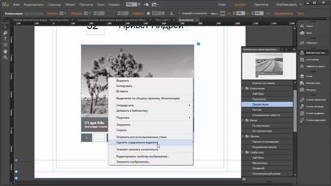331x186 pixels.
Task: Open the zoom level dropdown showing 75%
Action: (139, 5)
